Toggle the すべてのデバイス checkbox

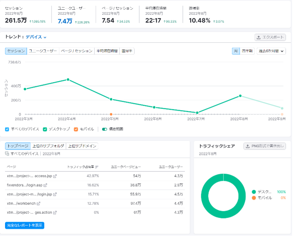pos(7,129)
